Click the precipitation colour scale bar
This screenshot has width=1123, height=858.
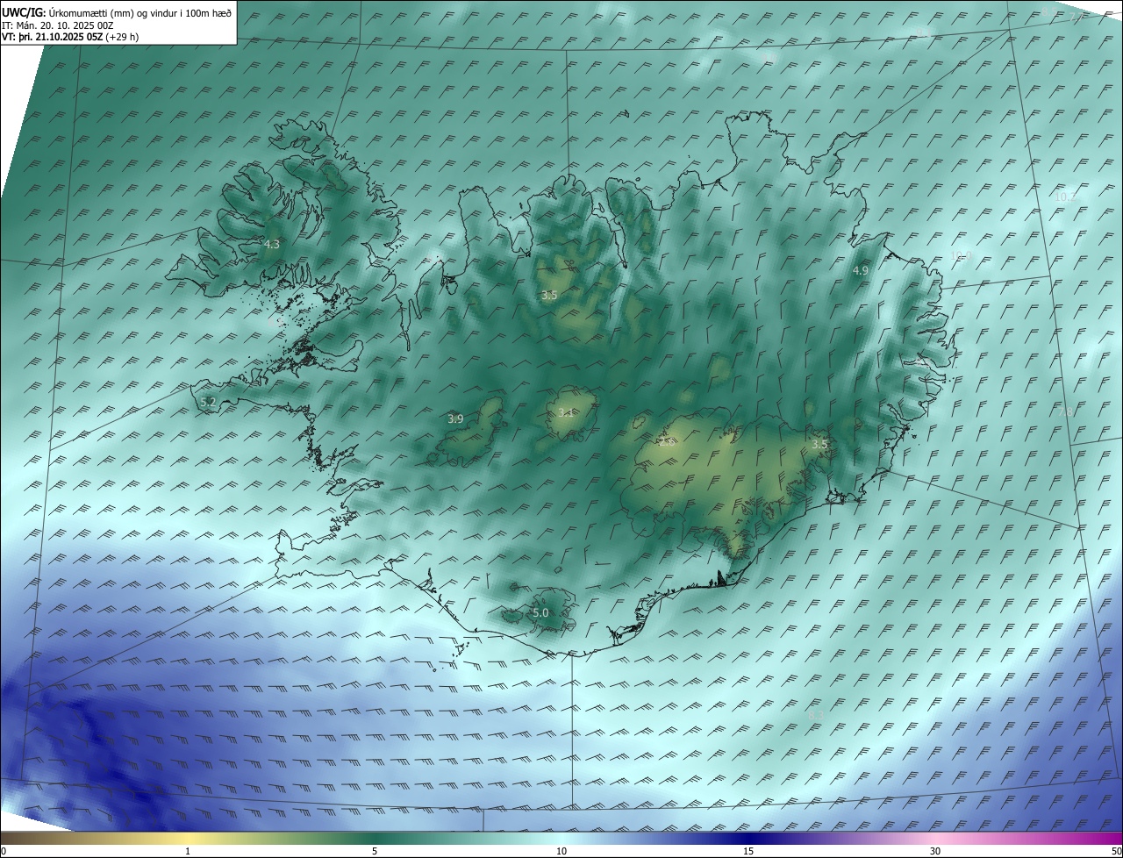coord(561,838)
